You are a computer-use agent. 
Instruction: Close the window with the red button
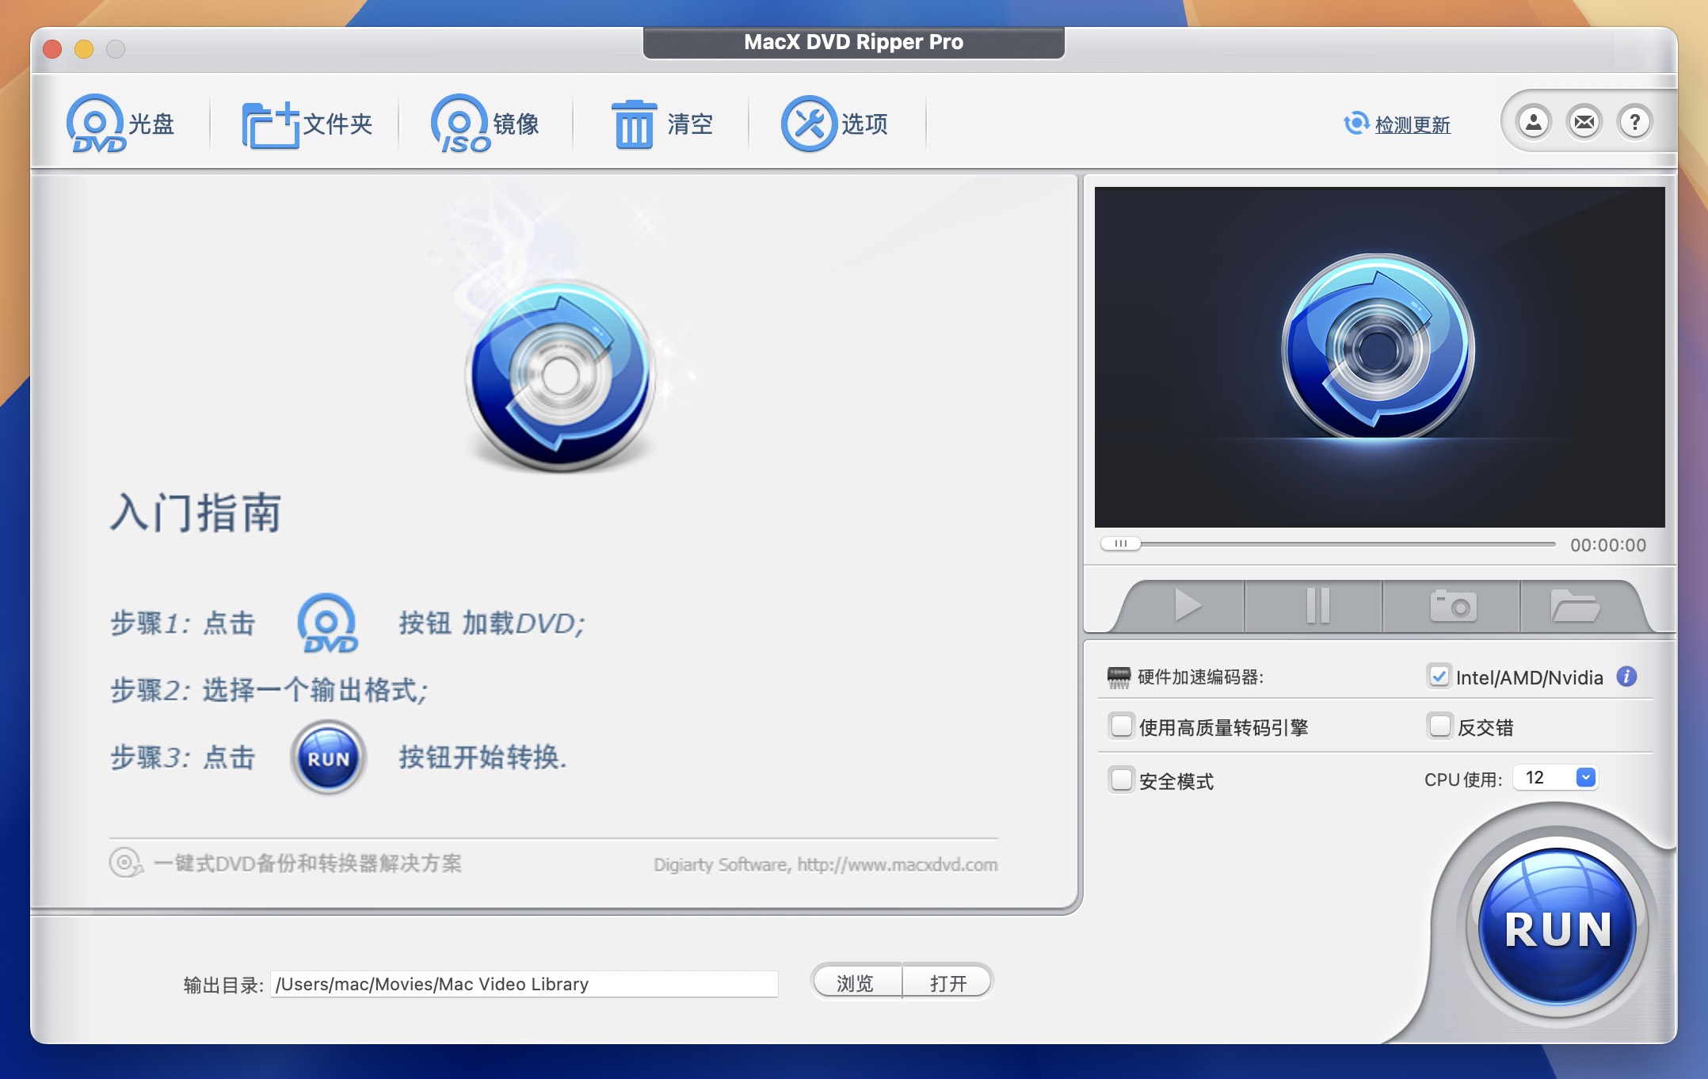click(53, 49)
